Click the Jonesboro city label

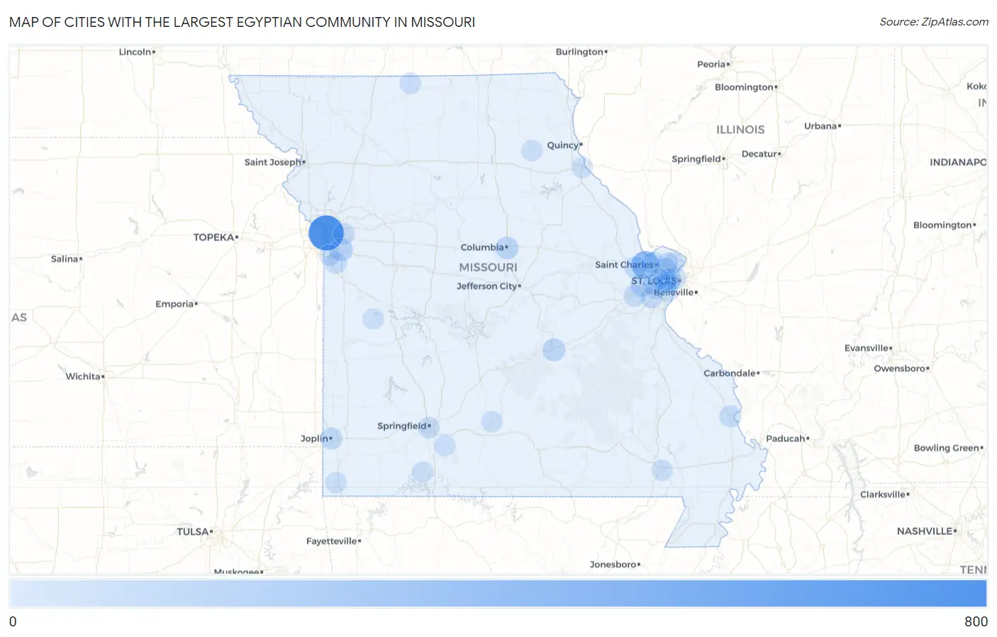tap(615, 565)
